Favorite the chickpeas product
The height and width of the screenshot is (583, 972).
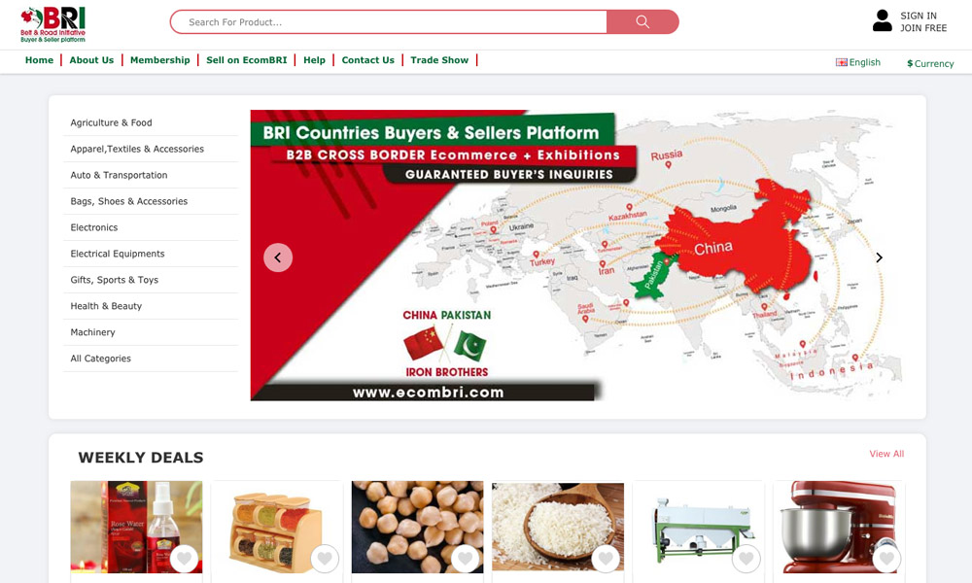click(466, 559)
